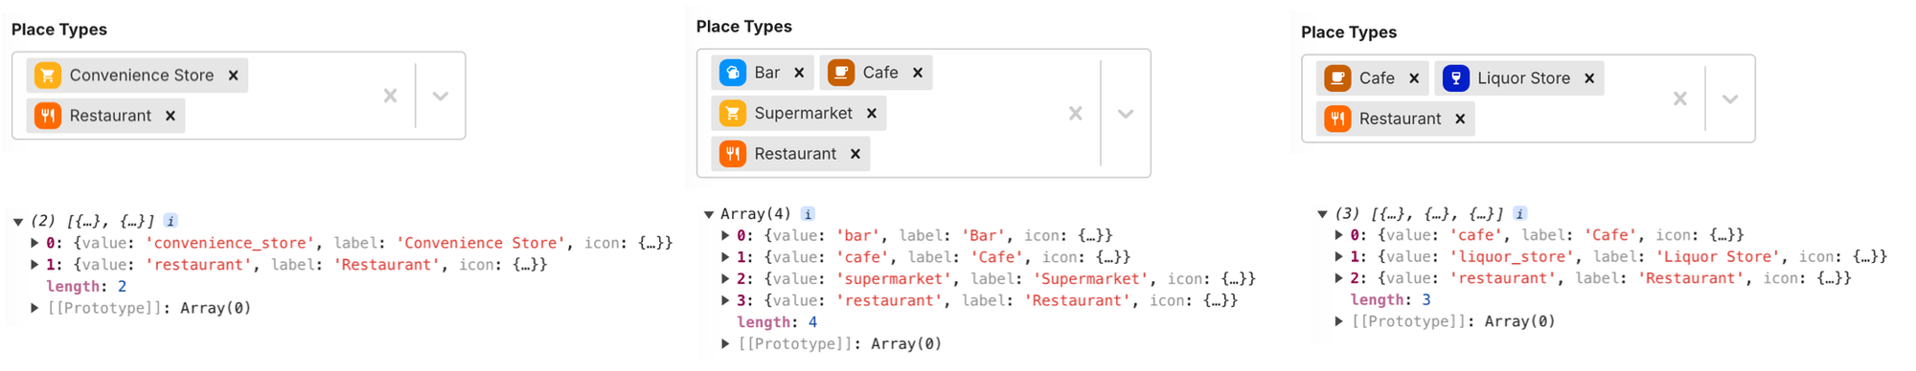Remove Supermarket tag in middle select

tap(871, 113)
